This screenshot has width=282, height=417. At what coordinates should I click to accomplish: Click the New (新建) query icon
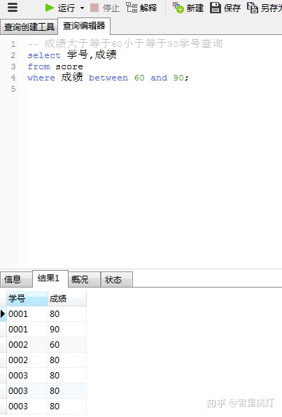178,8
